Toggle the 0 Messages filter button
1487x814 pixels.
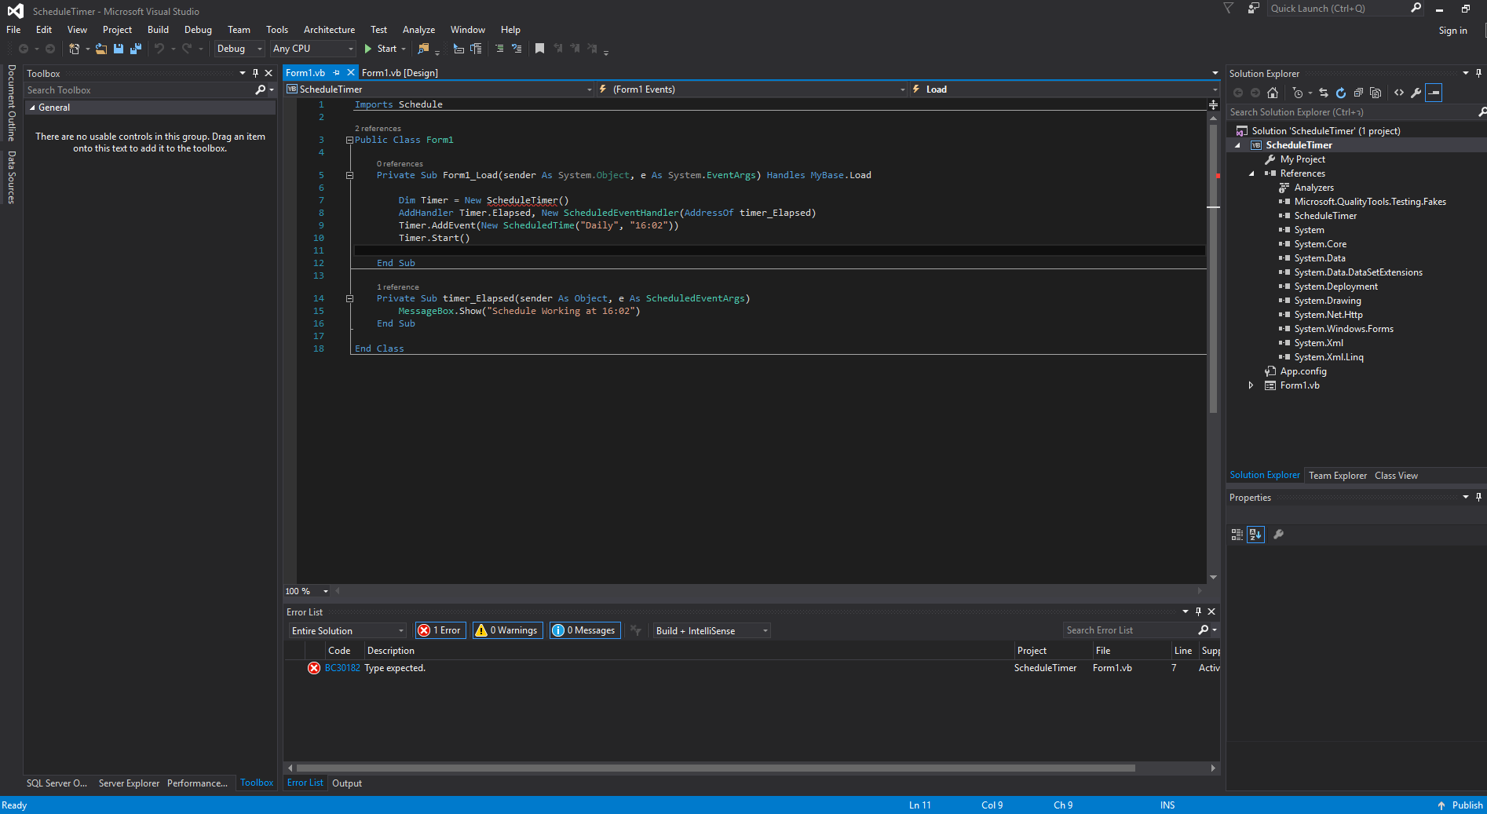(x=585, y=630)
